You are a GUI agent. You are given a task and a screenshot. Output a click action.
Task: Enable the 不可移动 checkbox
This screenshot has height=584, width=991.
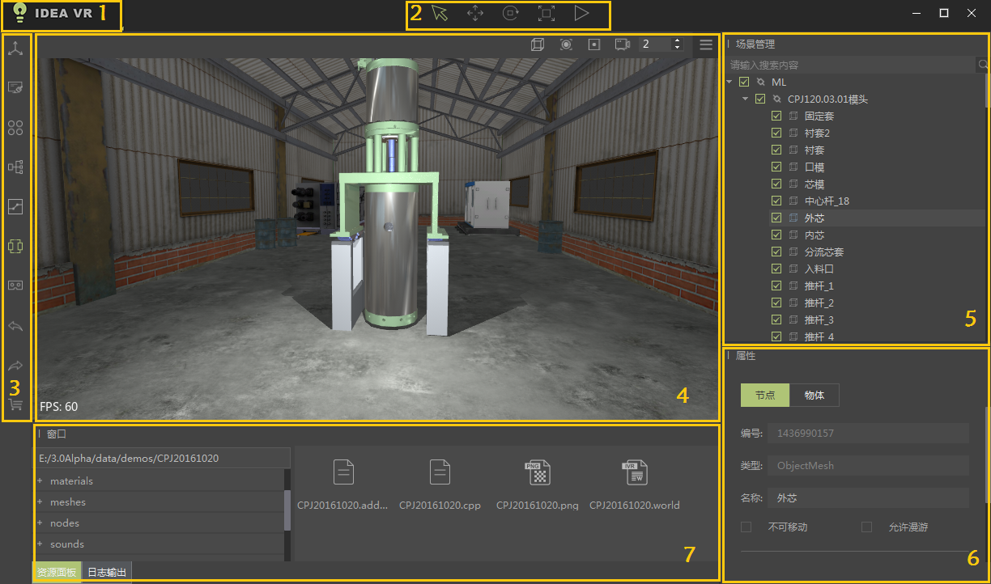click(x=746, y=527)
